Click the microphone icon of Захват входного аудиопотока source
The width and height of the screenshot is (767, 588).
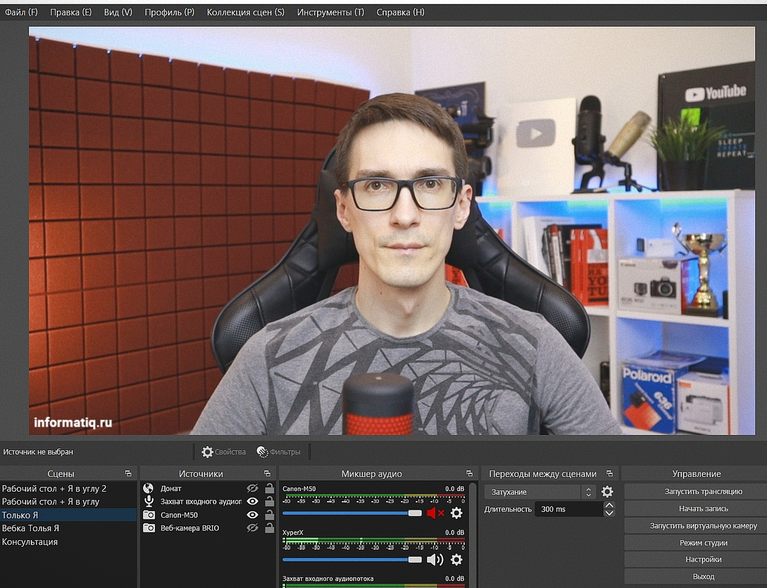pyautogui.click(x=149, y=501)
